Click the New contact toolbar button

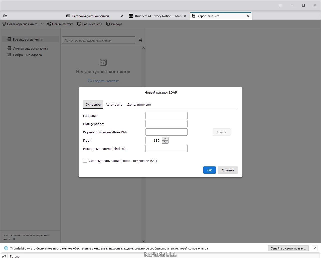(60, 24)
